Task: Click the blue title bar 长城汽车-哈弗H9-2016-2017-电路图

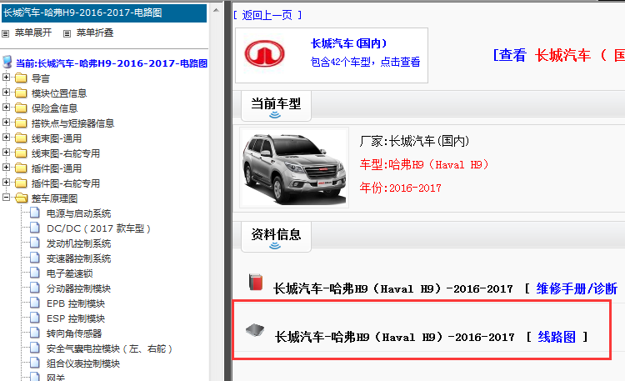Action: click(x=104, y=13)
